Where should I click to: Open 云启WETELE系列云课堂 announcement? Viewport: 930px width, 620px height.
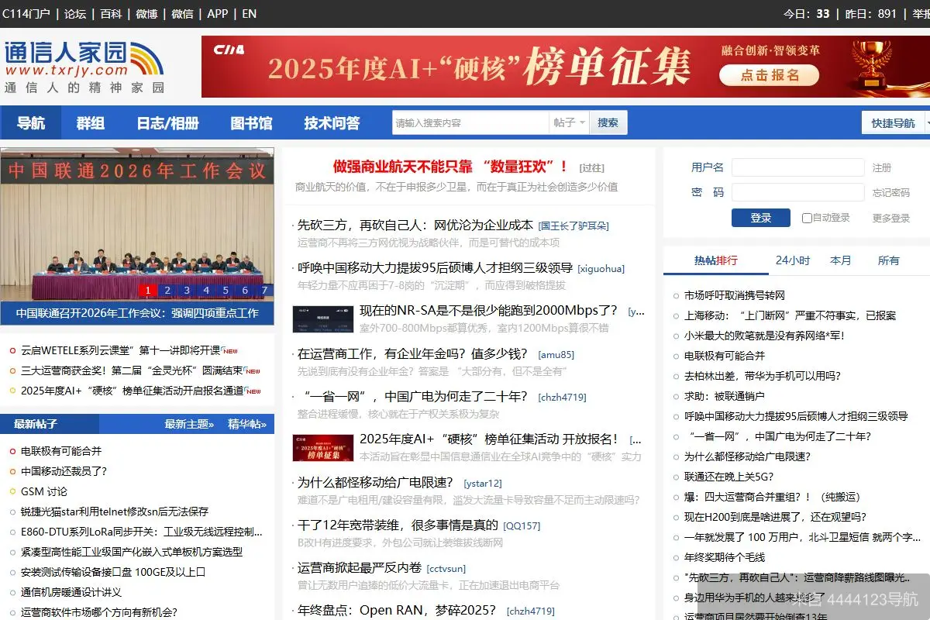pyautogui.click(x=121, y=350)
